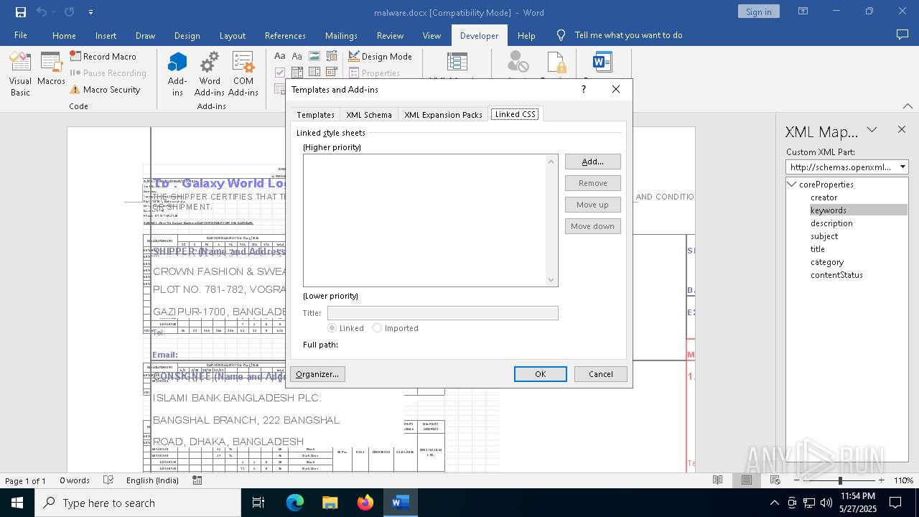Click the Add... button

[592, 162]
